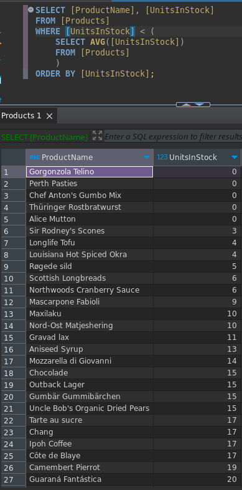
Task: Select row header number 14
Action: click(14, 326)
